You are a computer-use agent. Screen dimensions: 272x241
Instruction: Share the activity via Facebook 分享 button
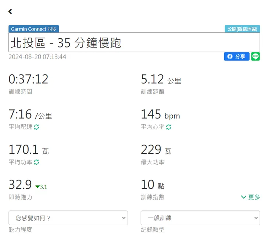237,56
